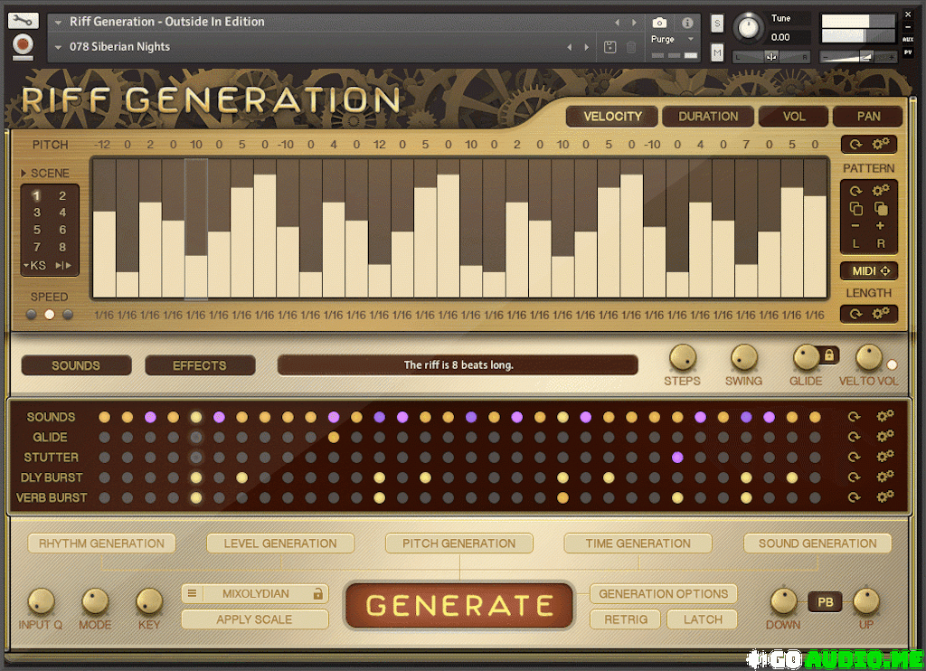The image size is (926, 671).
Task: Randomize the STUTTER step row
Action: coord(854,458)
